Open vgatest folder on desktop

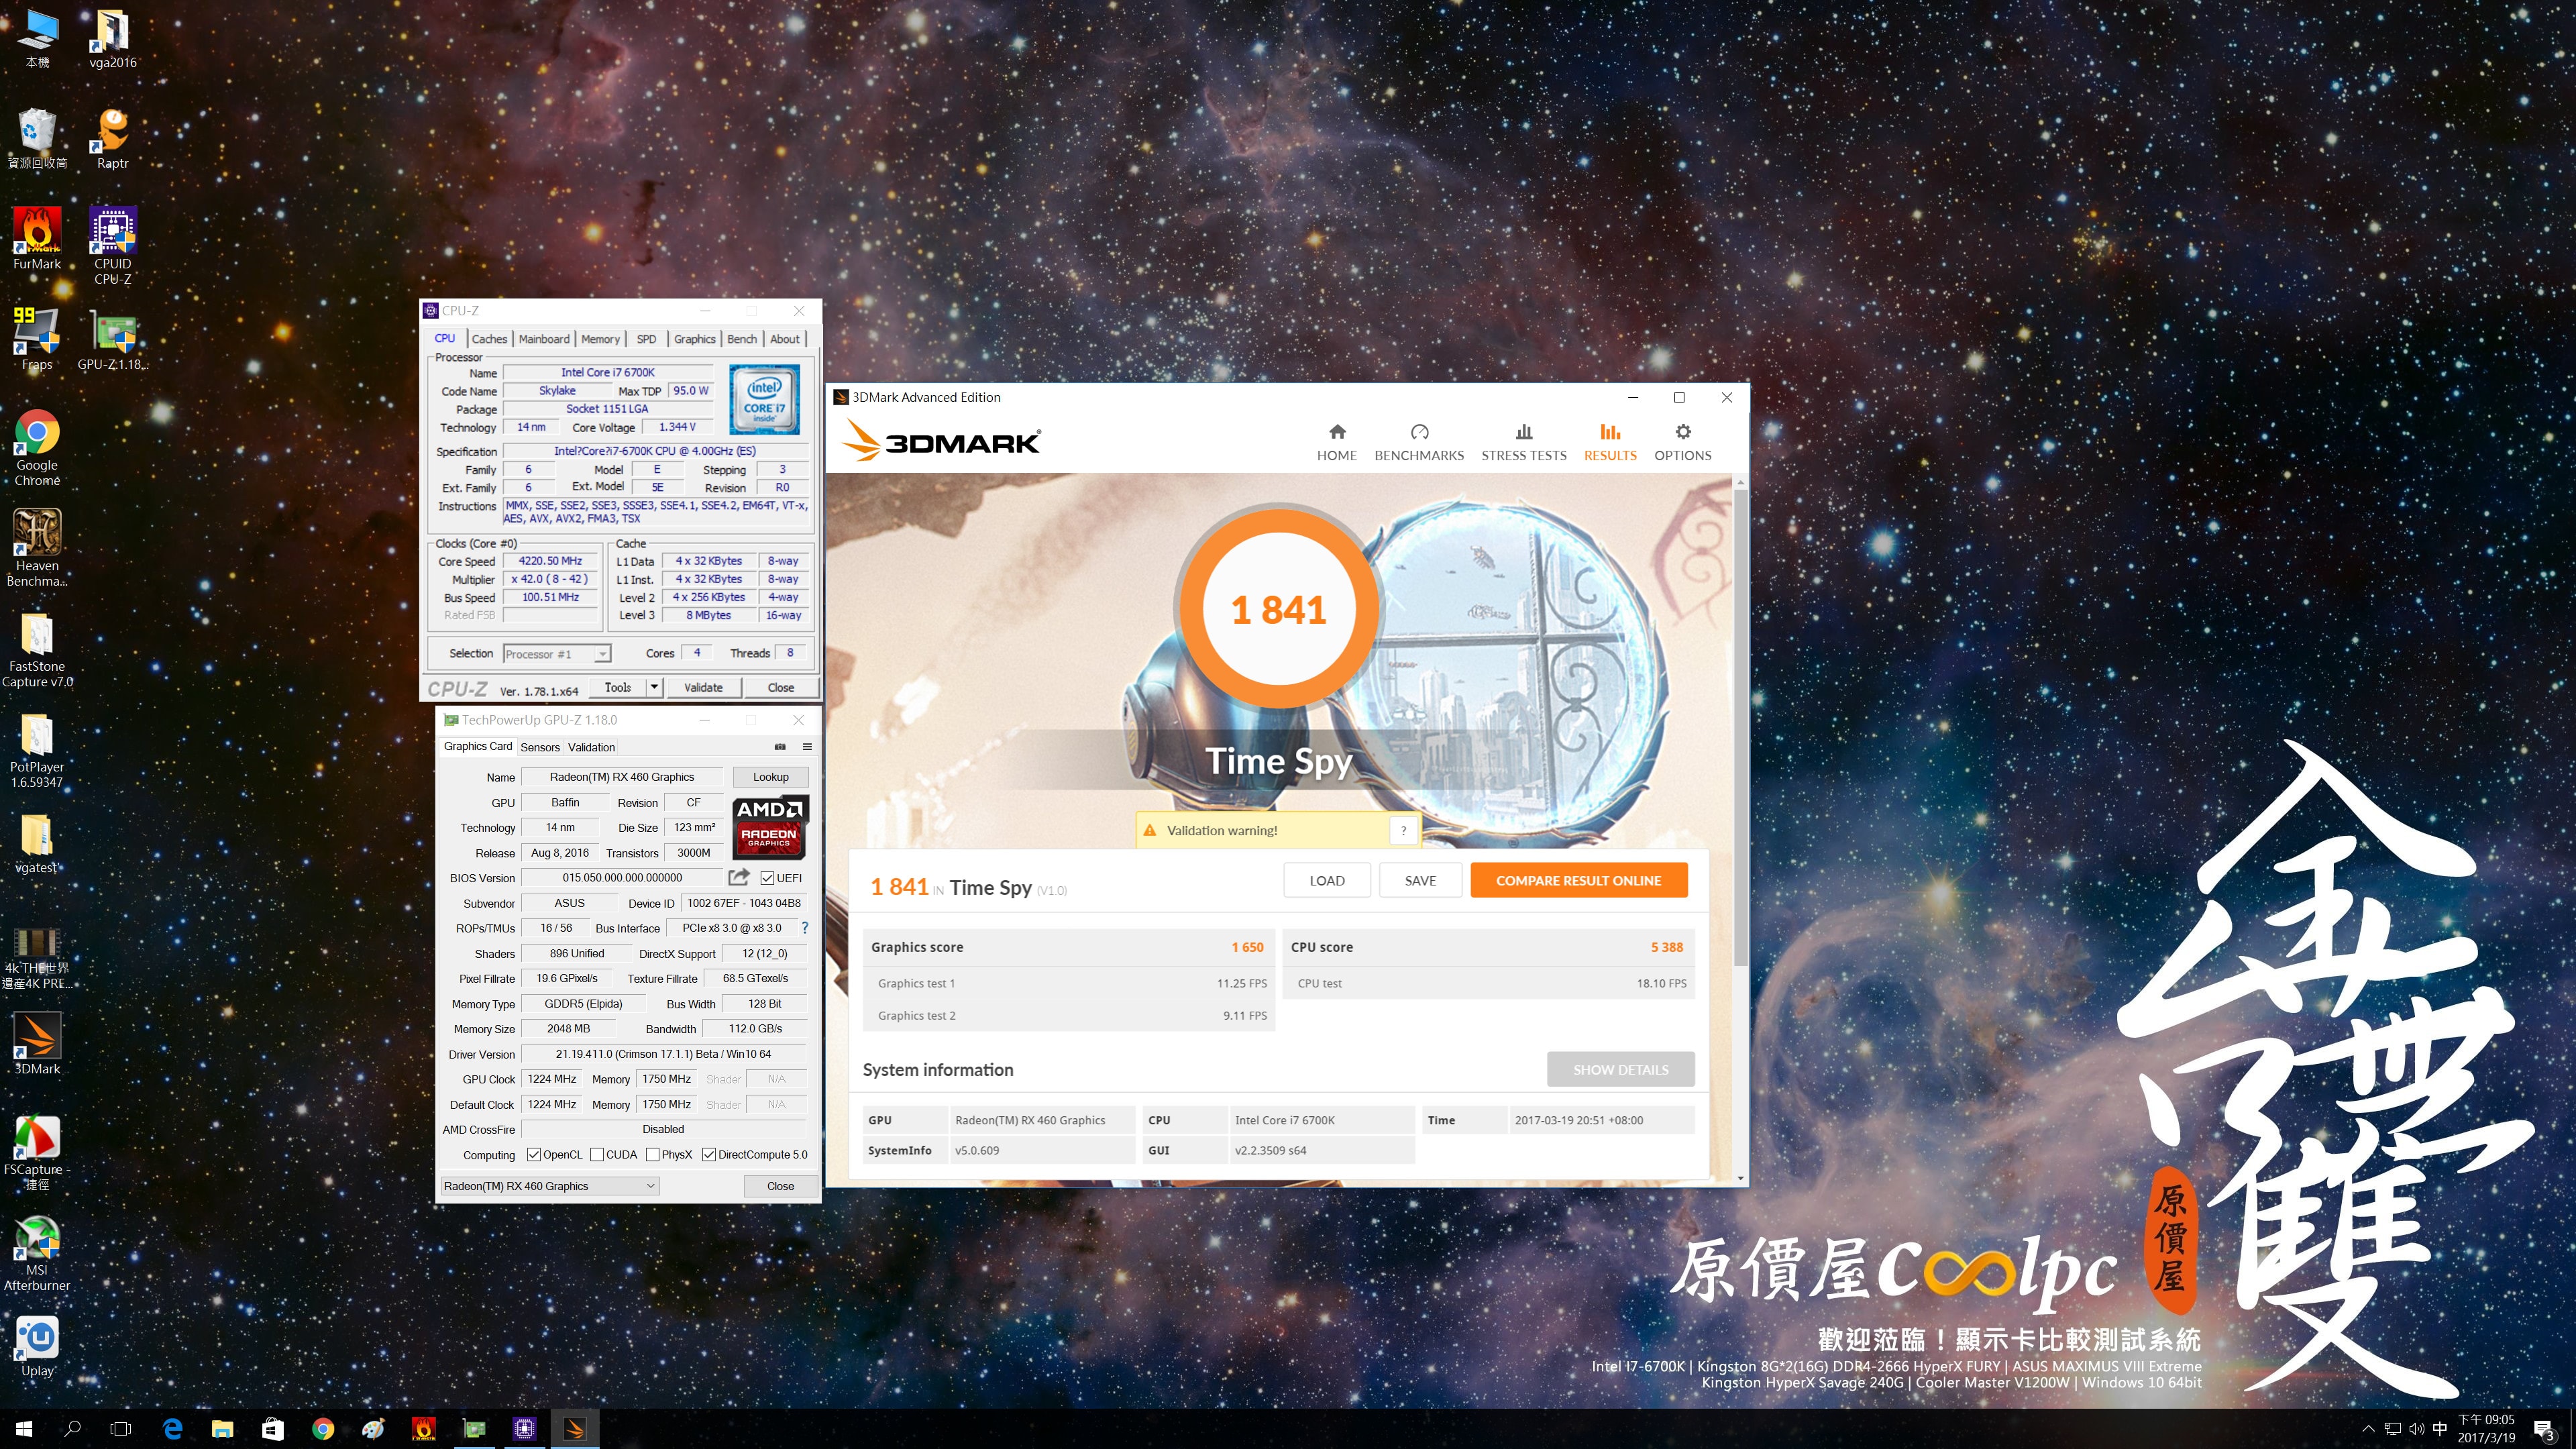[37, 842]
